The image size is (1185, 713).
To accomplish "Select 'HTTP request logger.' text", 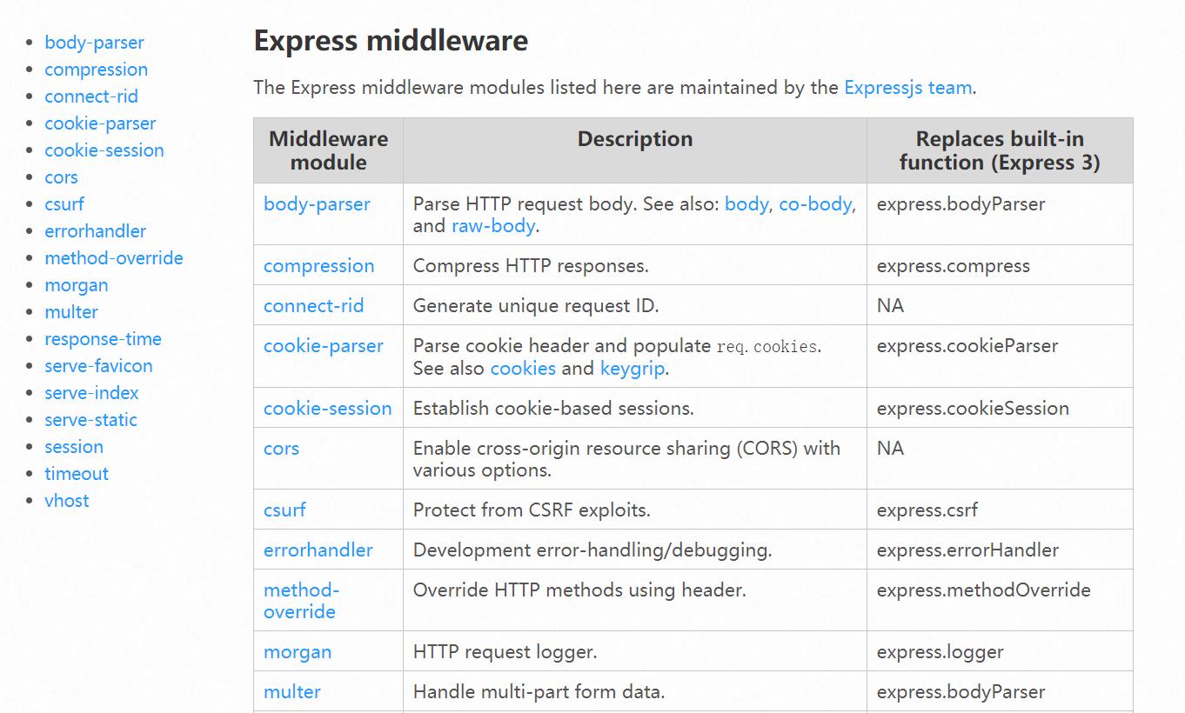I will tap(505, 652).
